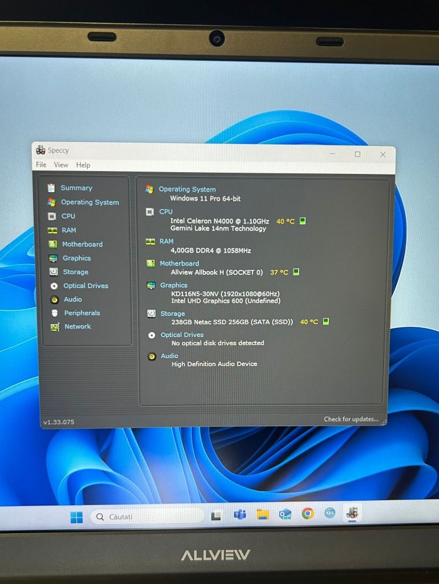The height and width of the screenshot is (584, 439).
Task: Open the View menu
Action: (x=61, y=165)
